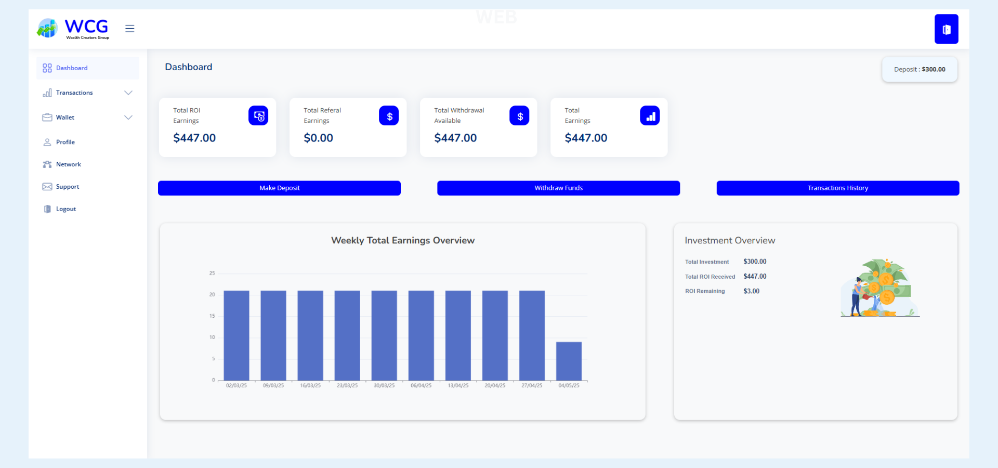The width and height of the screenshot is (998, 468).
Task: Click the Total ROI Earnings card icon
Action: 258,116
